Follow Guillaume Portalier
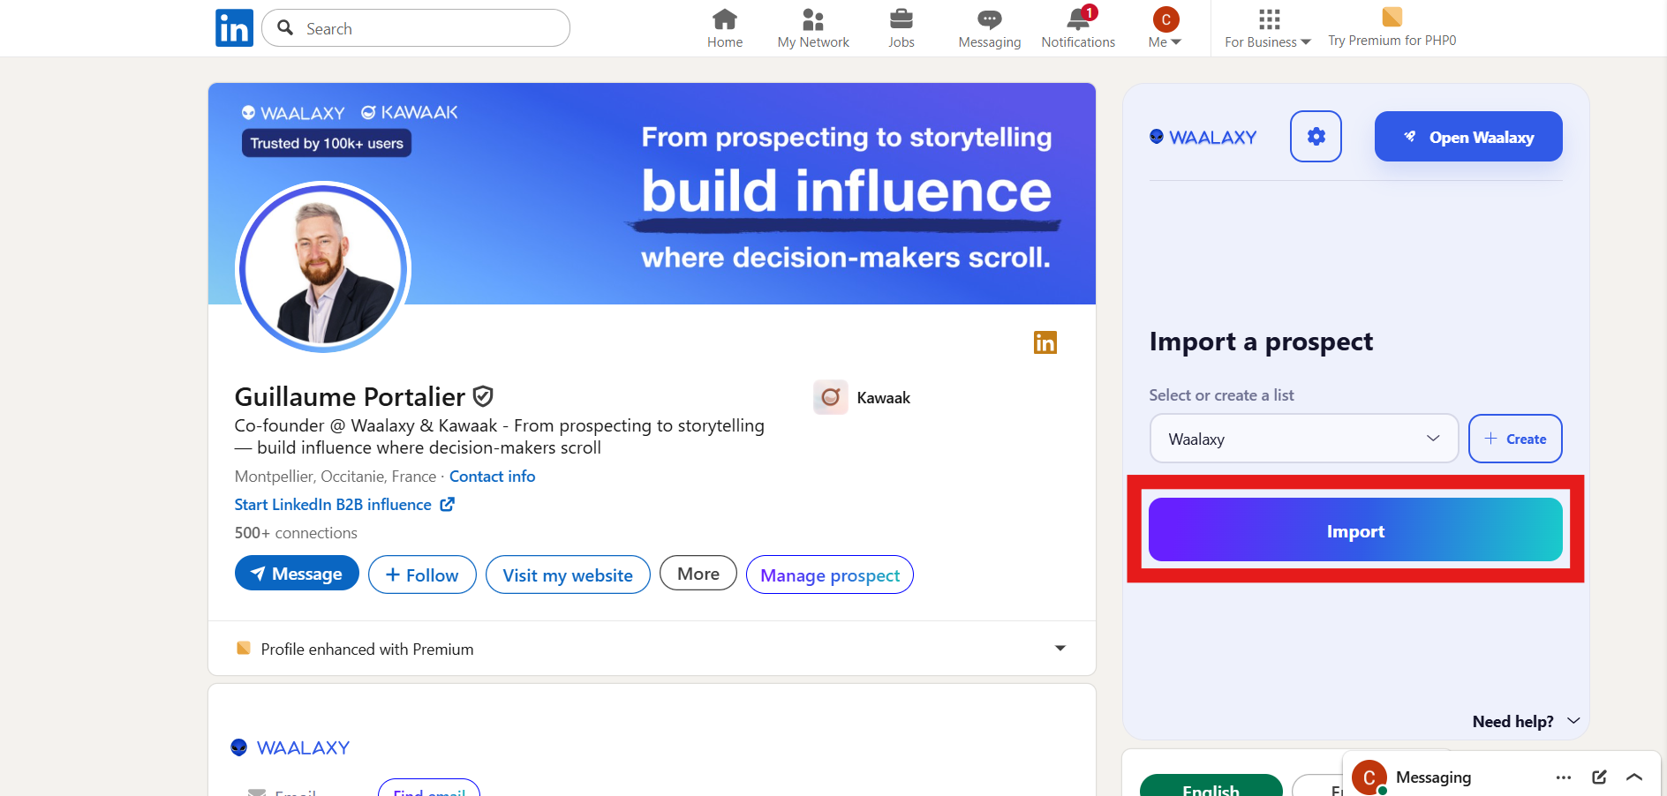The width and height of the screenshot is (1667, 796). [421, 574]
